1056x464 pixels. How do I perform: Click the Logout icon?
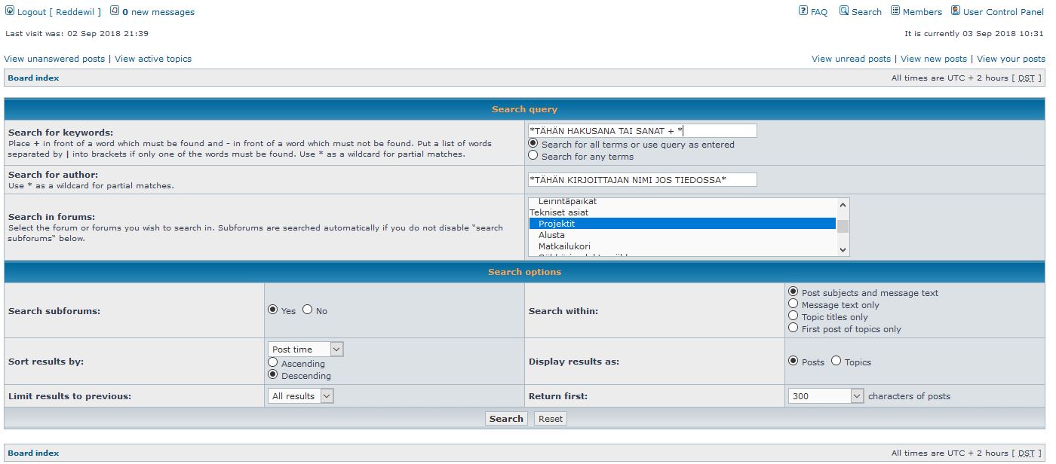point(10,11)
